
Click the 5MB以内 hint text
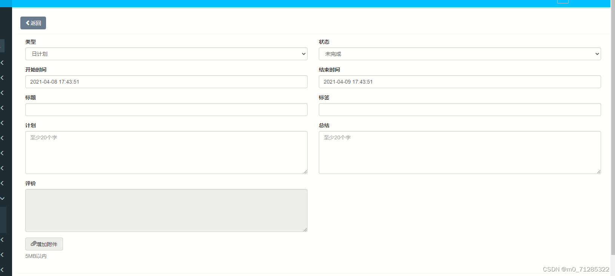click(36, 256)
